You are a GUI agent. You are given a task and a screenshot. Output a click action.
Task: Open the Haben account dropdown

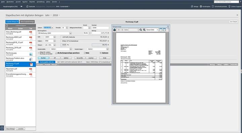(54, 41)
